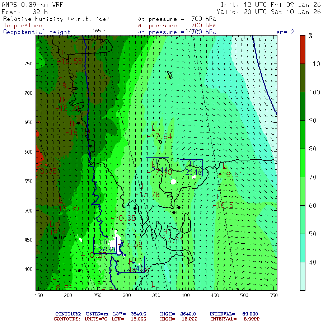Image resolution: width=323 pixels, height=323 pixels.
Task: Click the 165 E longitude label
Action: coord(99,31)
